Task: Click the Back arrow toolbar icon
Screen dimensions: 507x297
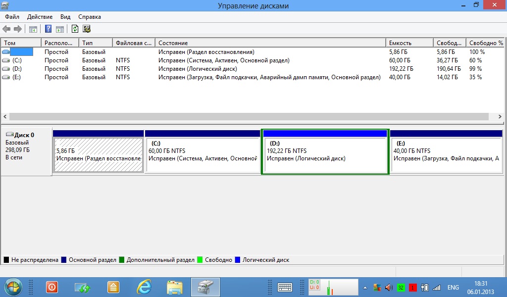Action: (6, 29)
